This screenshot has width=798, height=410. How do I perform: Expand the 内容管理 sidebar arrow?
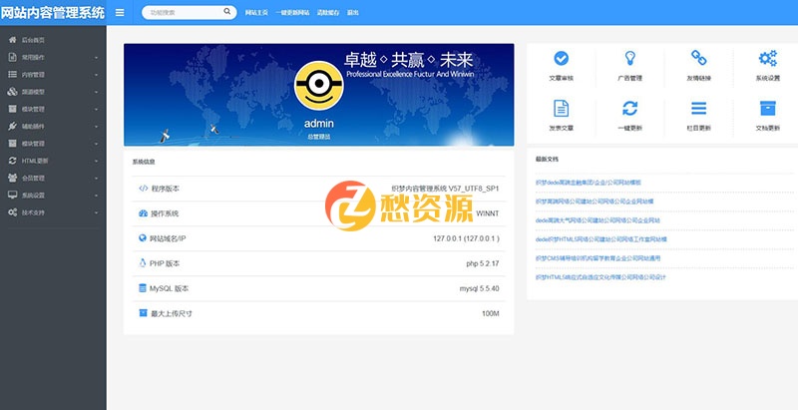(96, 75)
